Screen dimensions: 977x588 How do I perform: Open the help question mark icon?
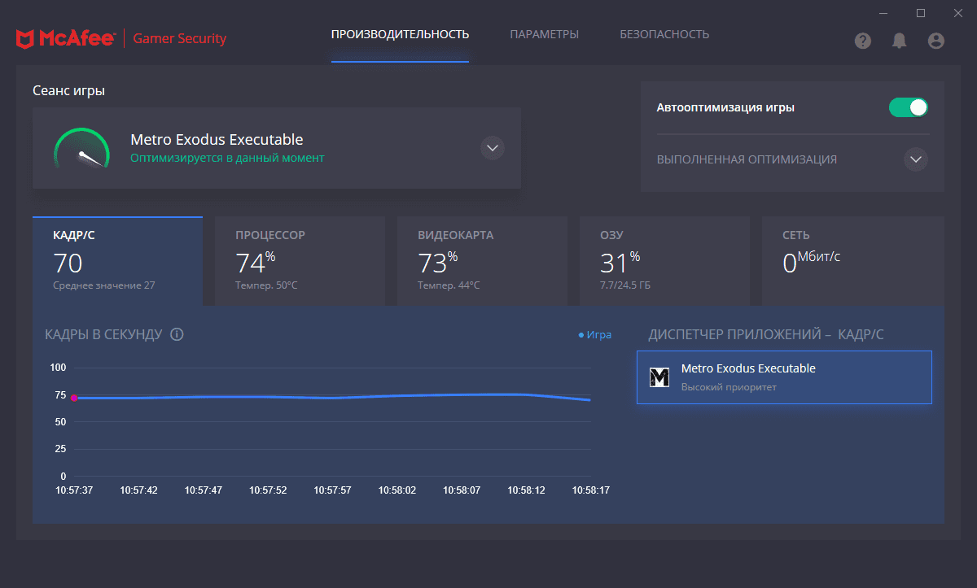tap(863, 41)
